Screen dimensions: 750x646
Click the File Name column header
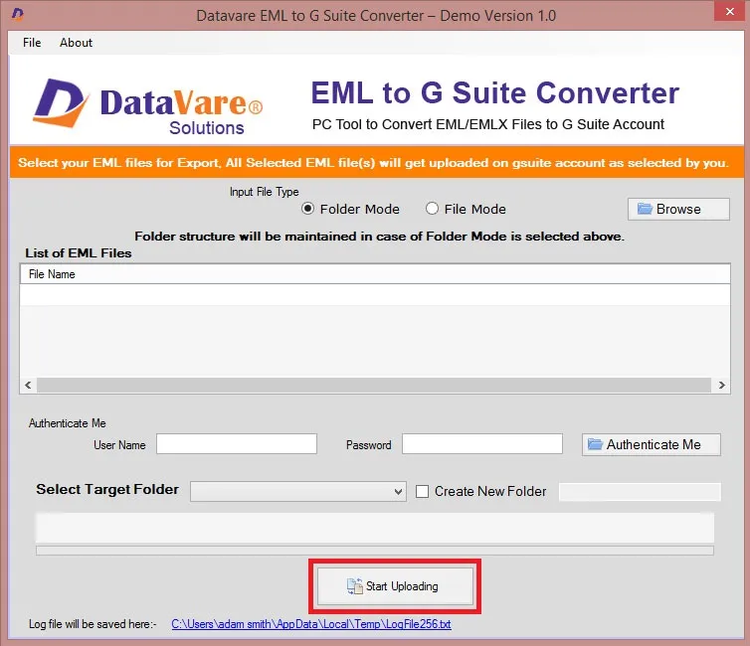point(375,274)
